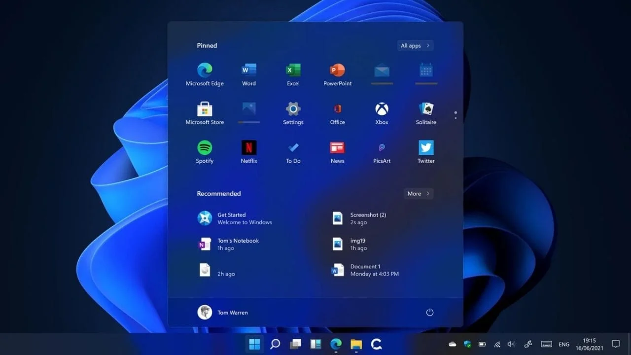The width and height of the screenshot is (631, 355).
Task: Click the battery icon in system tray
Action: pos(483,344)
